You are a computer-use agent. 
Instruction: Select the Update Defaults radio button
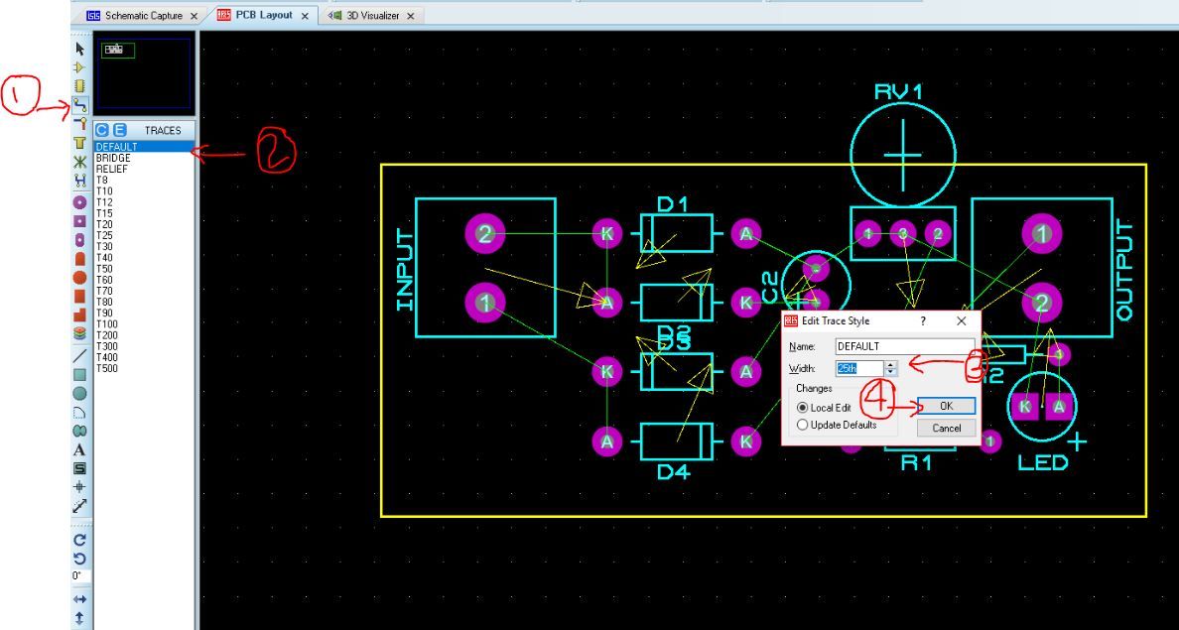pos(802,425)
